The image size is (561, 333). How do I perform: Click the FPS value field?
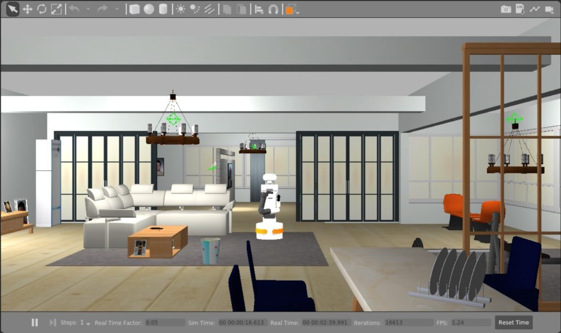(x=471, y=323)
